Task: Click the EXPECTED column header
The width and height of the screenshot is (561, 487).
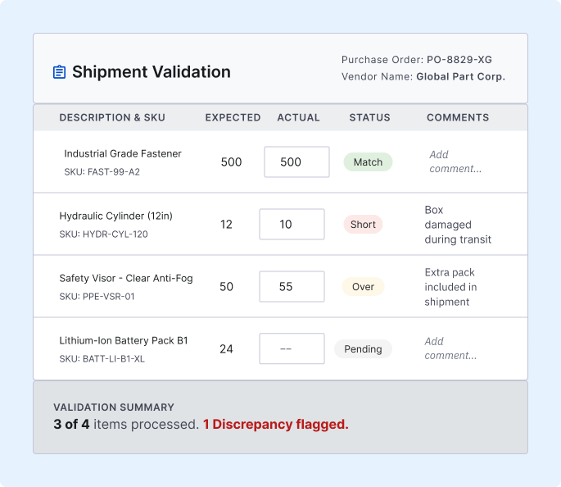Action: tap(233, 117)
